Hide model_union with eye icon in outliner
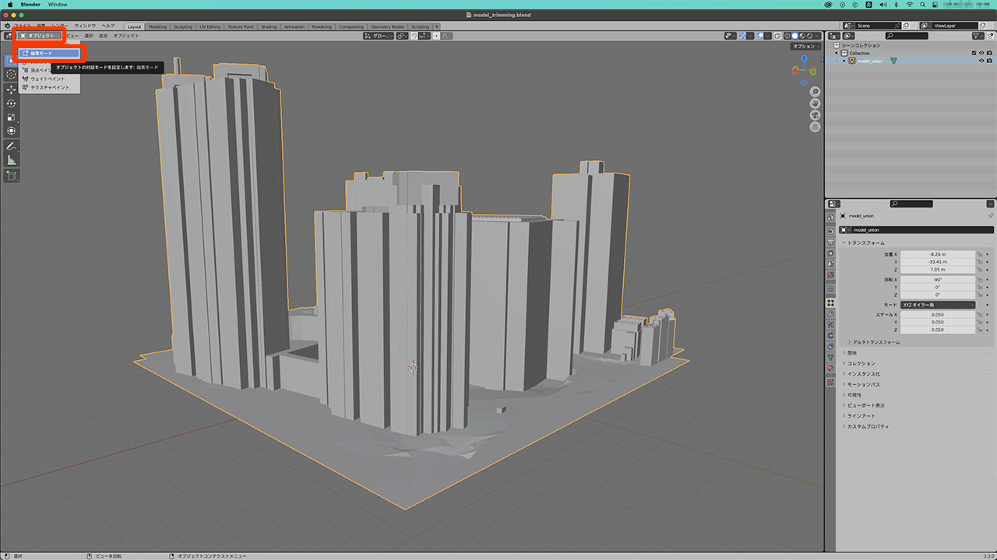Screen dimensions: 997x560 981,61
